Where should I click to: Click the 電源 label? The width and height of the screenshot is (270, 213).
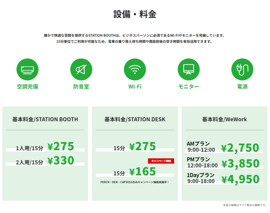242,86
